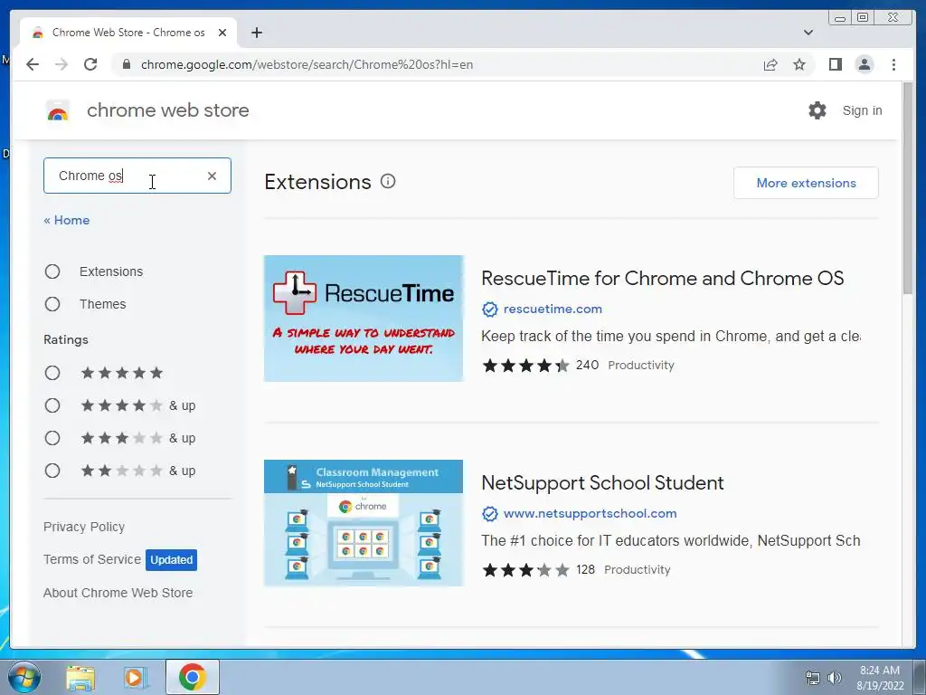Screen dimensions: 926x695
Task: Click the verified badge beside rescuetime.com
Action: pyautogui.click(x=489, y=309)
